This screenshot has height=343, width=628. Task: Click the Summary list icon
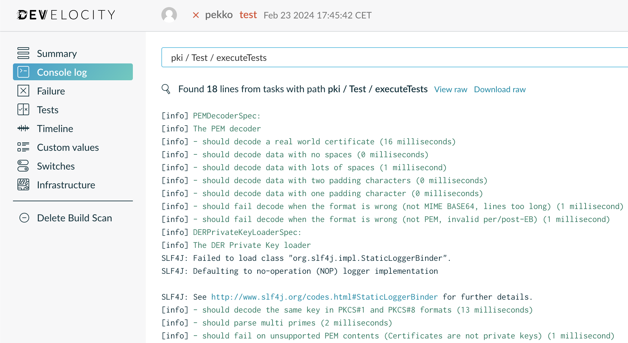(x=23, y=53)
